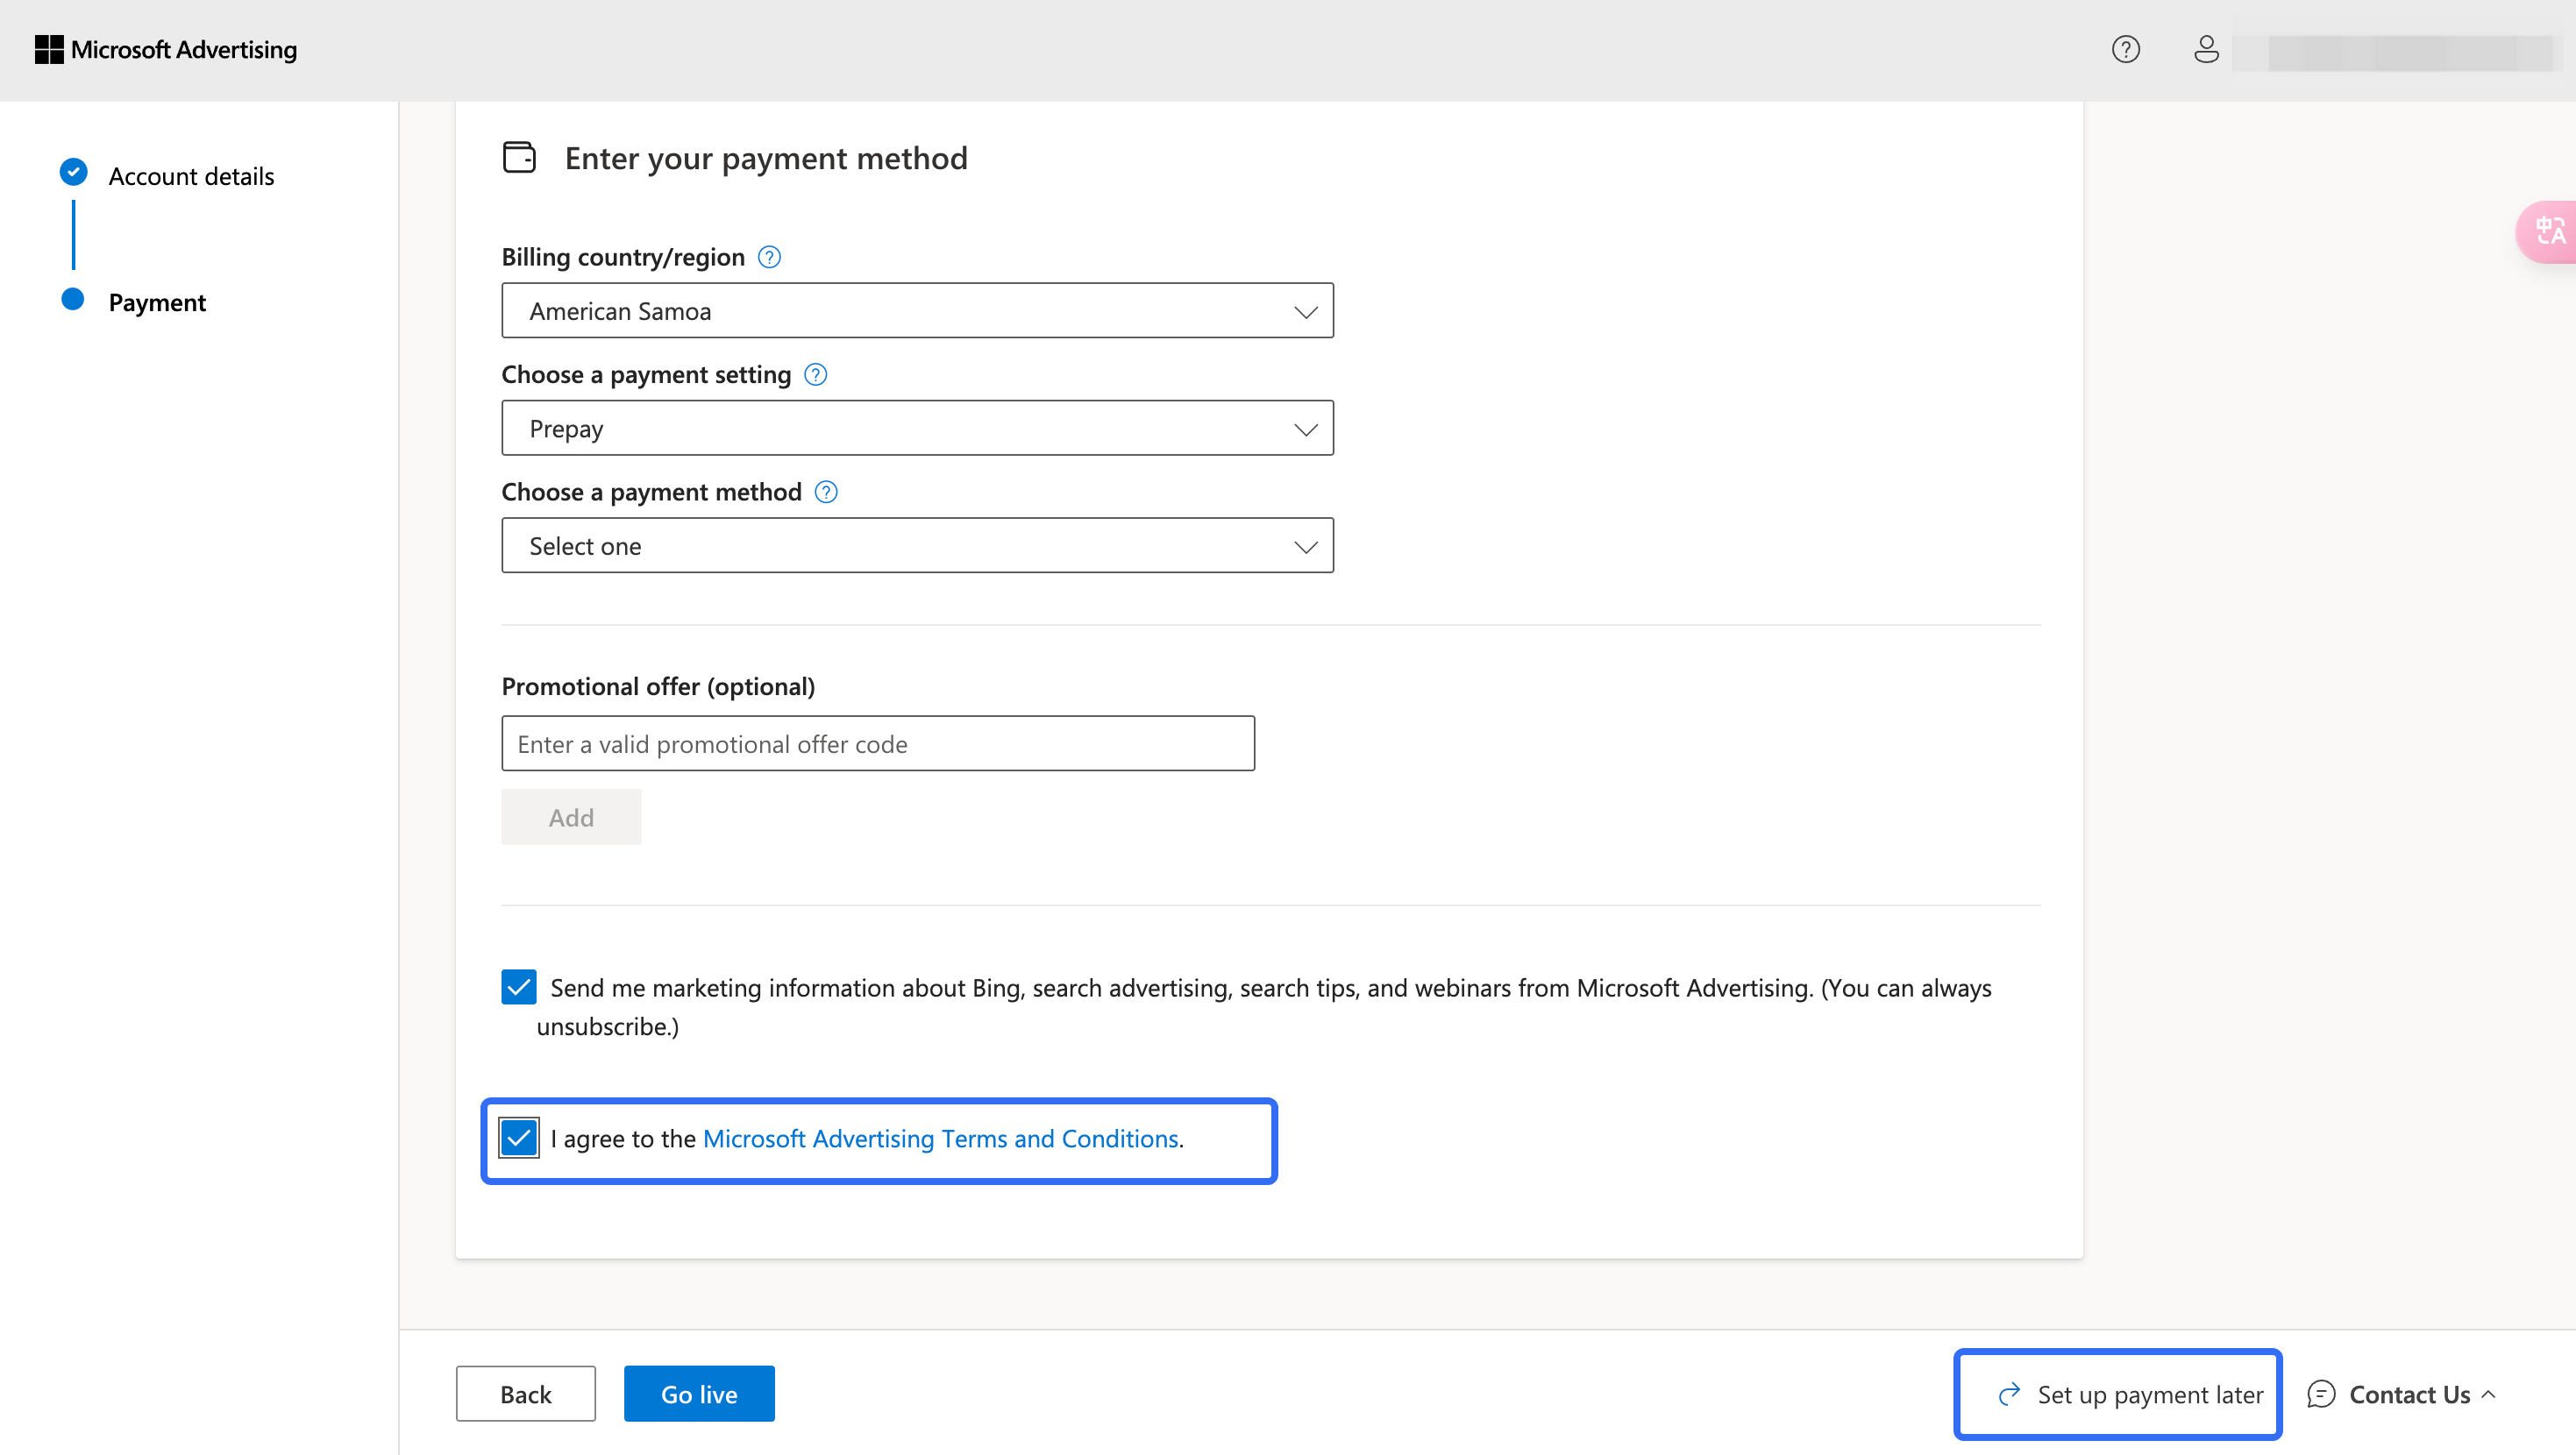
Task: Click the Back button
Action: coord(526,1393)
